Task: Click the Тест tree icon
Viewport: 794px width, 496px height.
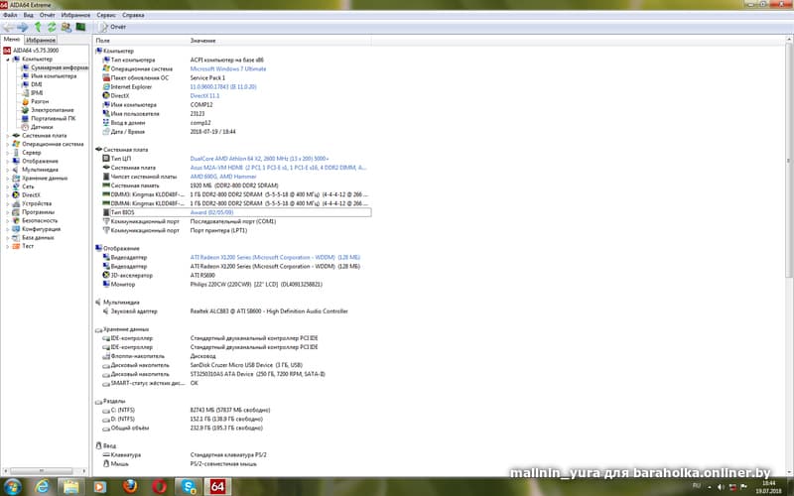Action: 16,246
